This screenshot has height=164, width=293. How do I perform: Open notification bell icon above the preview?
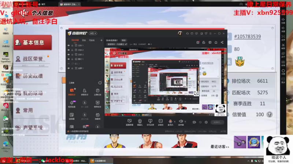tap(216, 42)
